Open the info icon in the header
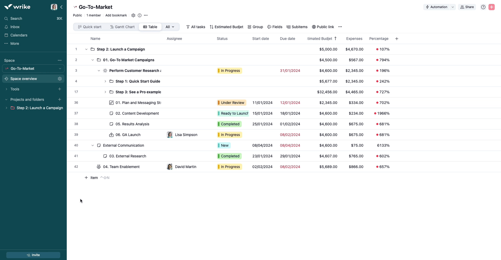This screenshot has height=260, width=501. [139, 16]
